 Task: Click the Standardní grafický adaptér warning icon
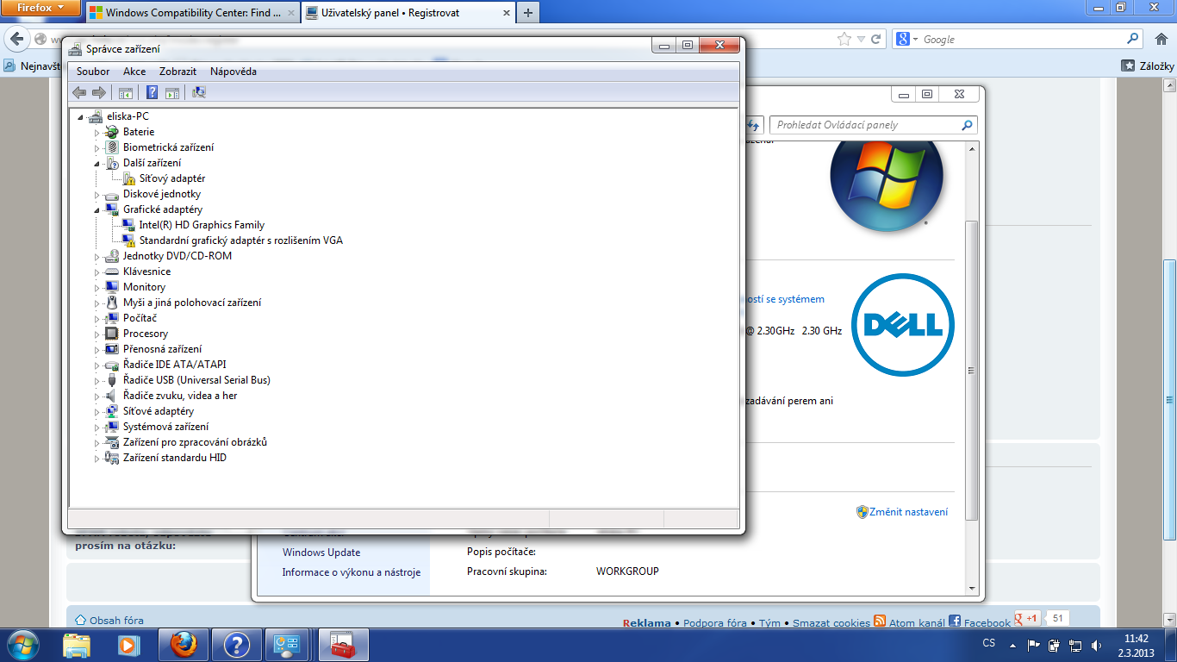pos(128,240)
